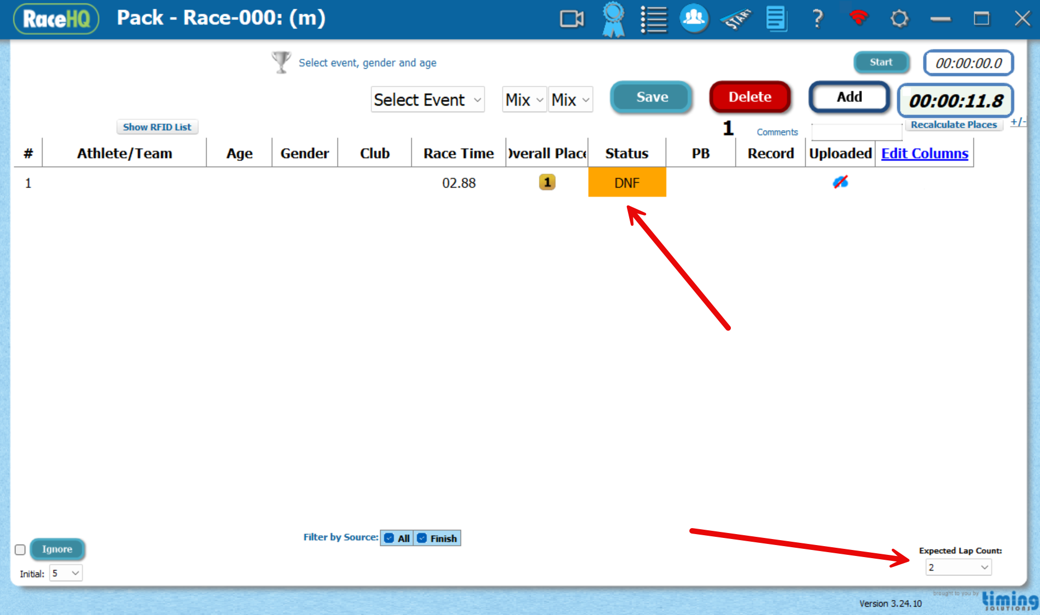This screenshot has height=615, width=1040.
Task: Click the uploaded status icon in the results row
Action: click(x=840, y=183)
